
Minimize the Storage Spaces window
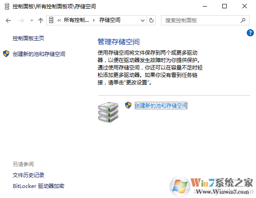205,7
